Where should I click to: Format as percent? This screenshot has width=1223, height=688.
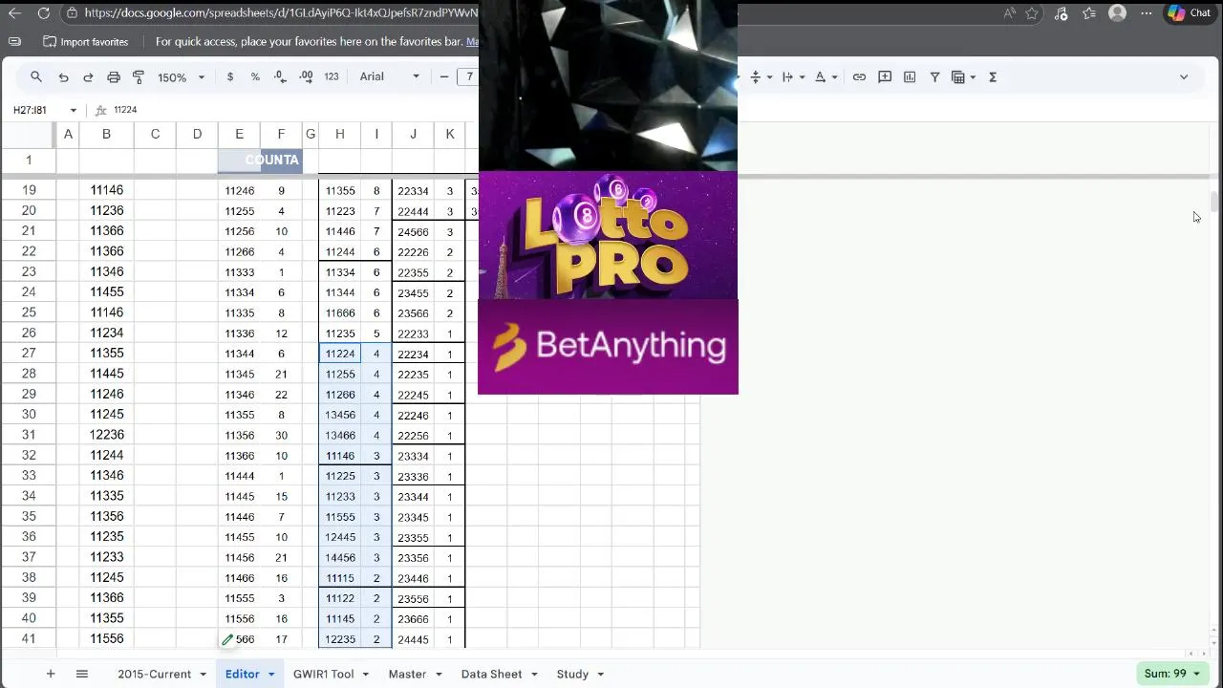255,76
